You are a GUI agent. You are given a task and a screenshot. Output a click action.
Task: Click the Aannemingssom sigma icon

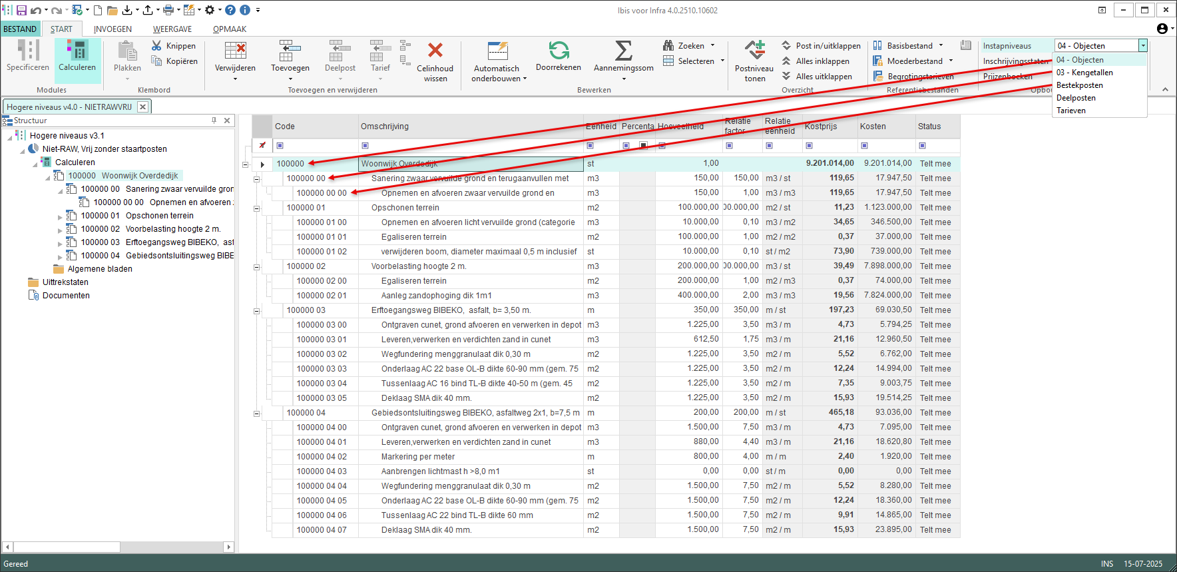(623, 51)
